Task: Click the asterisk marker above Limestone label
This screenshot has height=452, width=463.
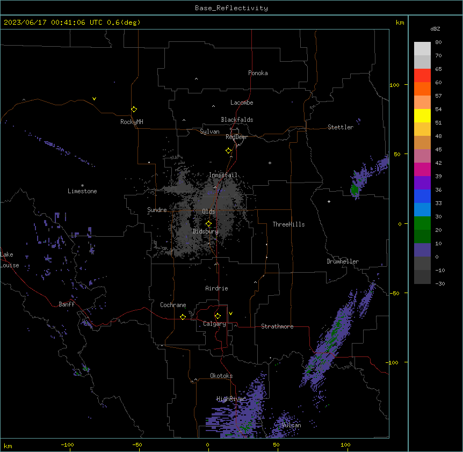Action: pyautogui.click(x=82, y=186)
